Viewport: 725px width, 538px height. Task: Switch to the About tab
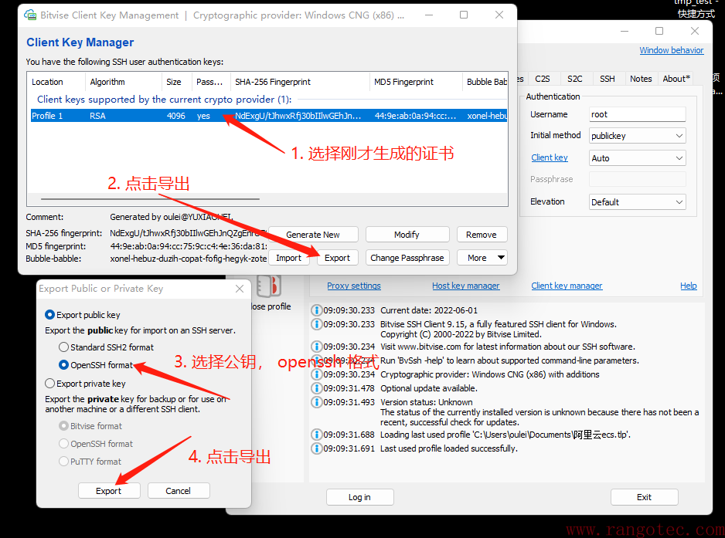[x=676, y=79]
